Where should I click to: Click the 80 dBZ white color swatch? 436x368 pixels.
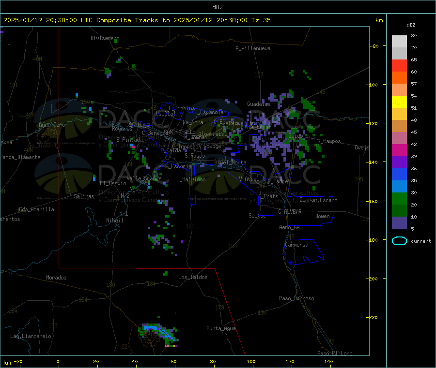coord(399,42)
